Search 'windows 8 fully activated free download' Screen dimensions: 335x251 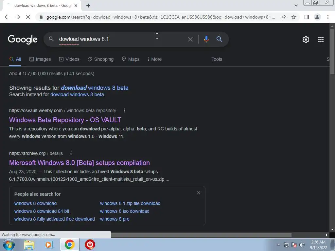55,219
